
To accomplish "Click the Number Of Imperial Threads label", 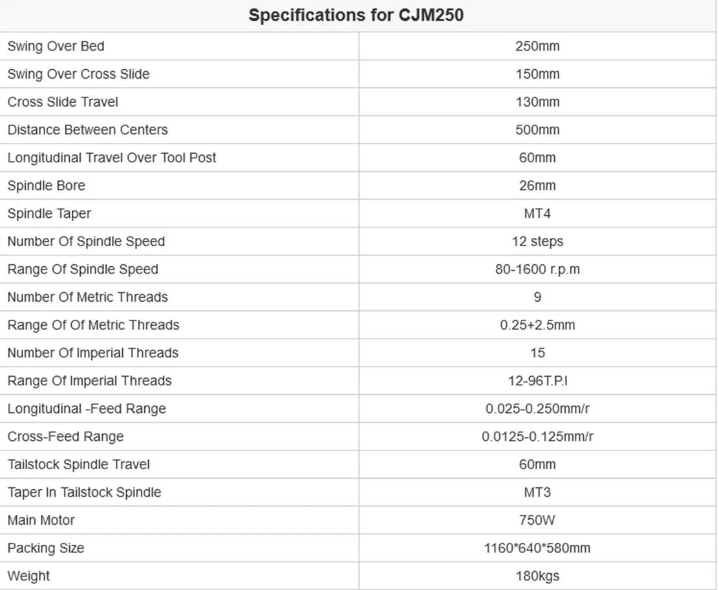I will point(93,353).
